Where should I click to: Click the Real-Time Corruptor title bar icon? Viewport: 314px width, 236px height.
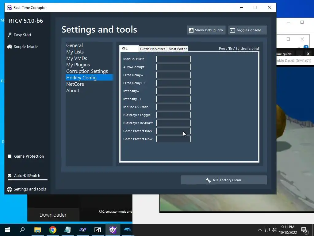coord(10,8)
